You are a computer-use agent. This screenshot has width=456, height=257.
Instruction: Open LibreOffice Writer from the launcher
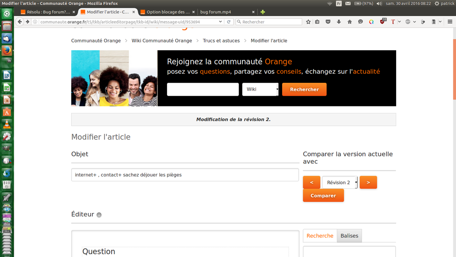pos(7,75)
